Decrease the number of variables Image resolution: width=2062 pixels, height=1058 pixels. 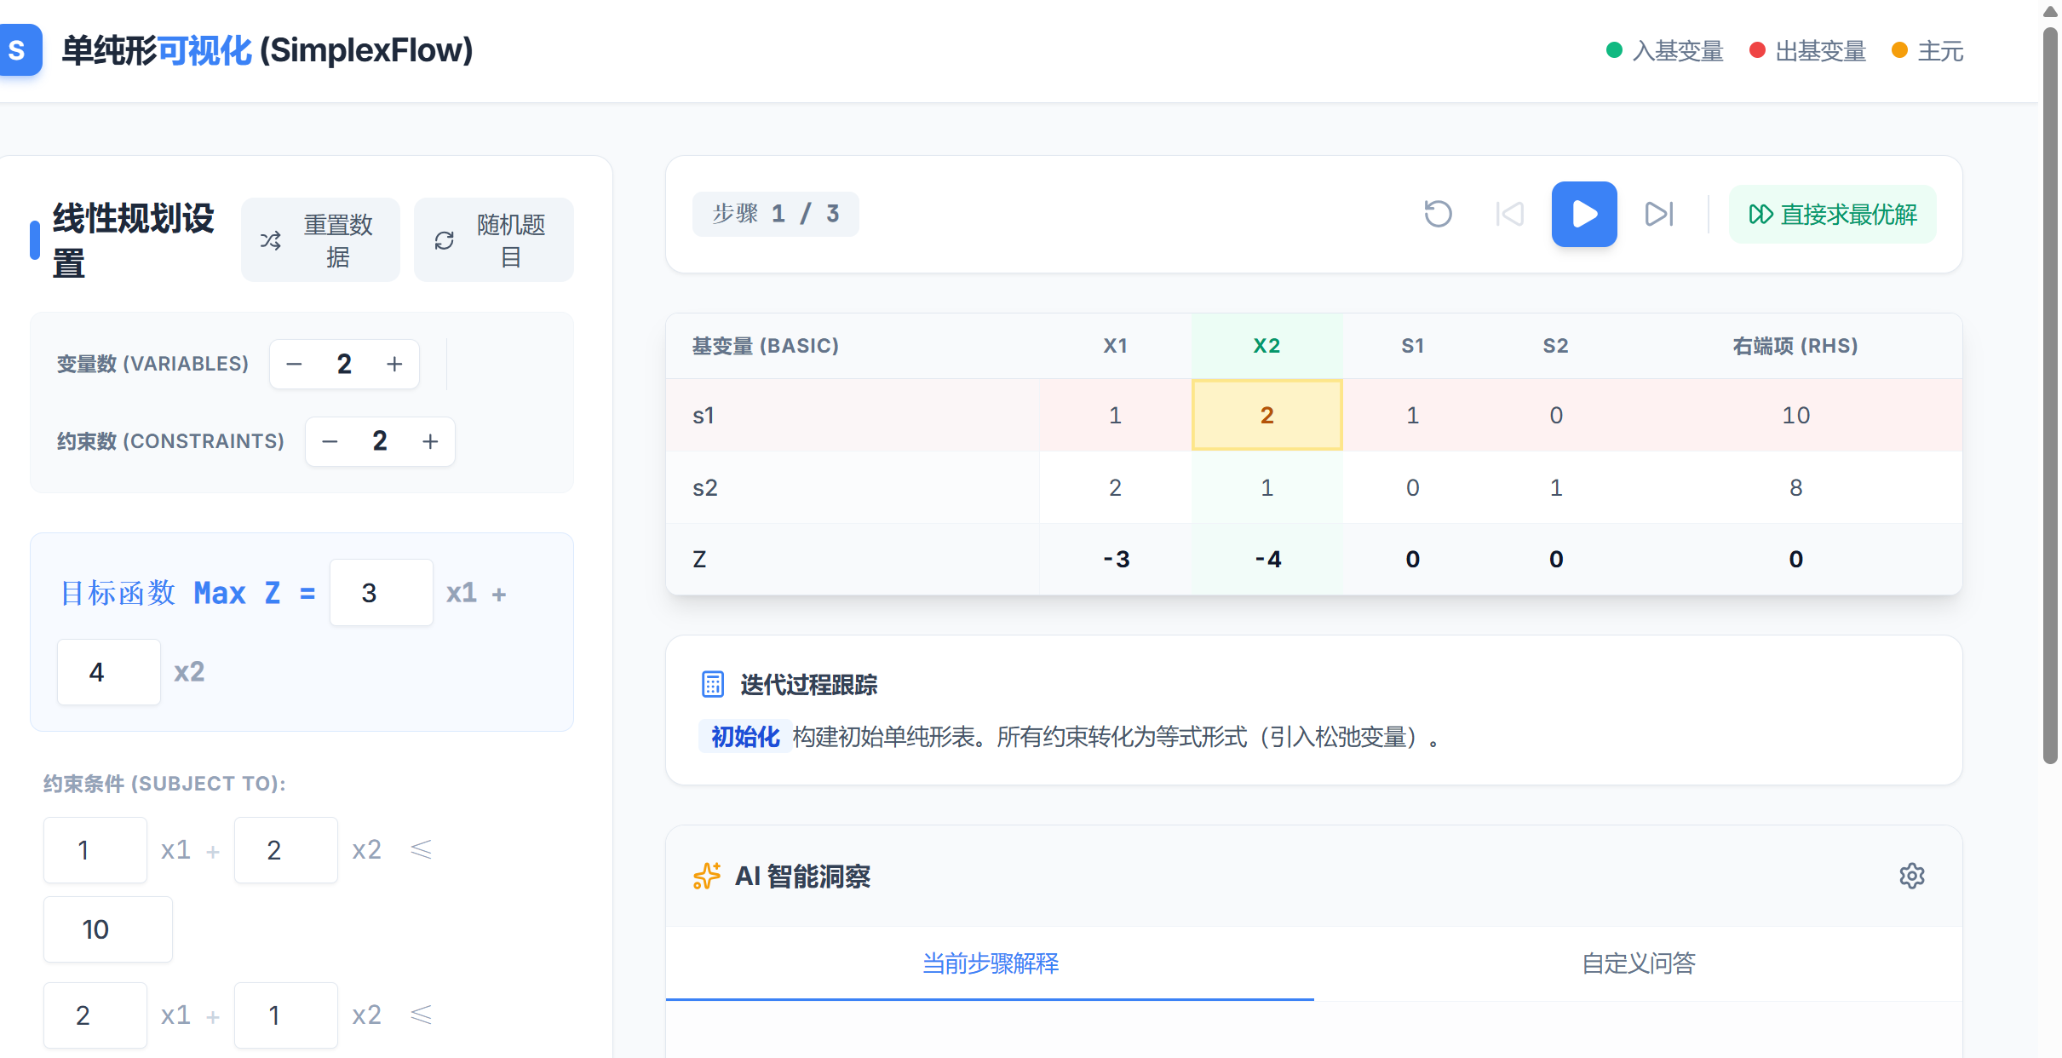[295, 365]
